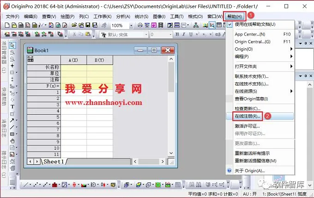This screenshot has height=198, width=314.
Task: Select the Pointer tool in Tools toolbar
Action: pyautogui.click(x=12, y=45)
